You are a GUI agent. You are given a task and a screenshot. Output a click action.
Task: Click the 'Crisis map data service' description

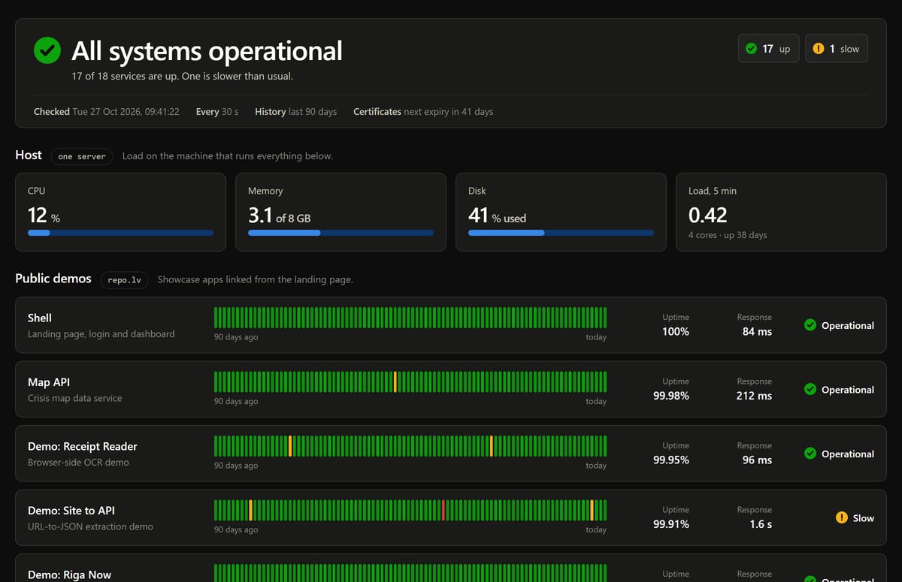coord(74,398)
